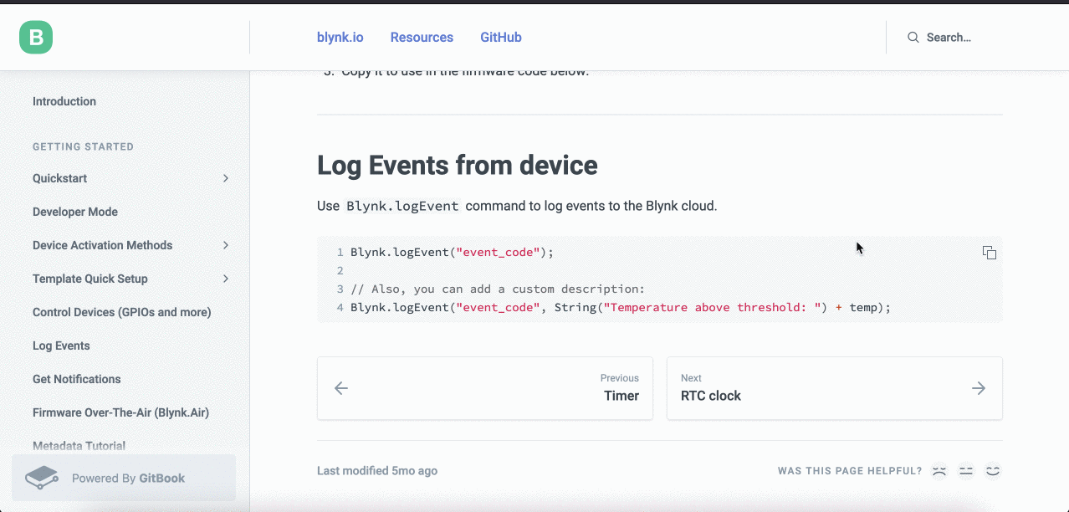This screenshot has height=512, width=1069.
Task: Open the Resources header link
Action: (x=422, y=38)
